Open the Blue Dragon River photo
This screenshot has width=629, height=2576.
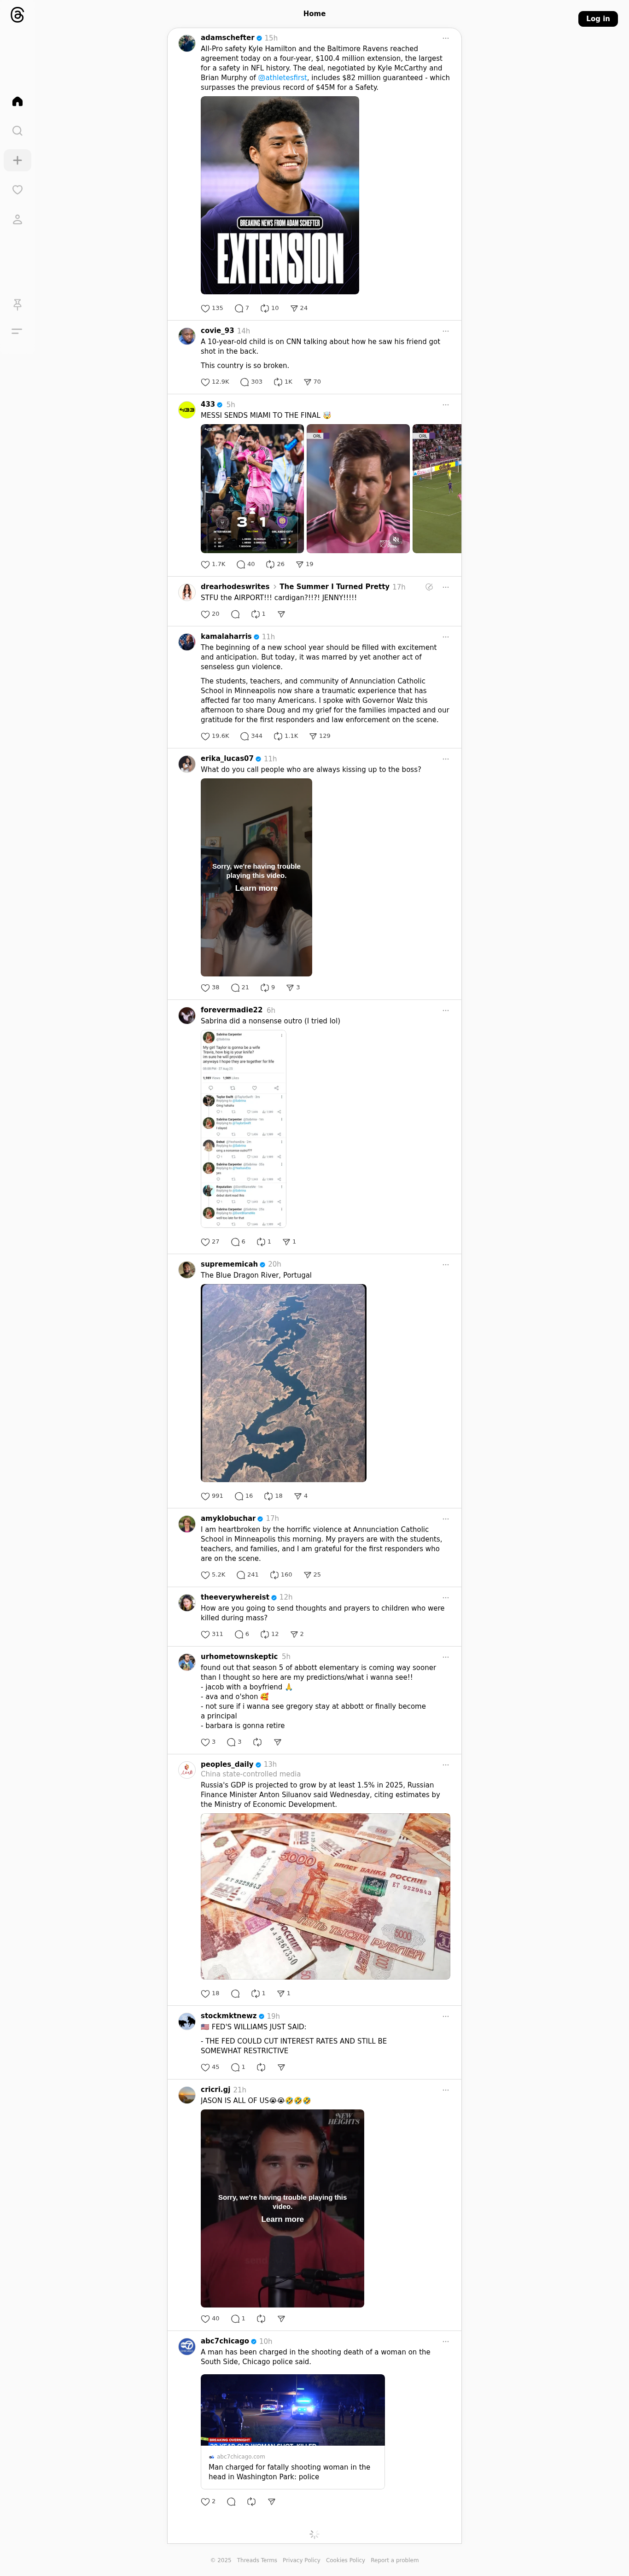pyautogui.click(x=283, y=1383)
